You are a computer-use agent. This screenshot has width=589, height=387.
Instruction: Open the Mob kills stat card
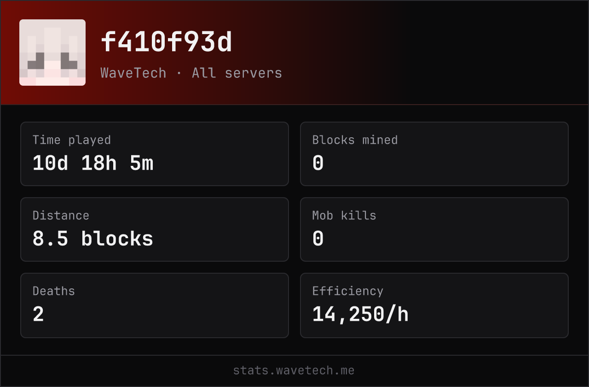434,229
